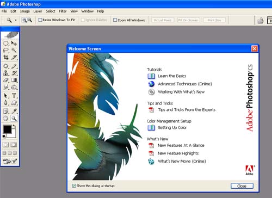272x198 pixels.
Task: Click the Zoom In button in options bar
Action: click(x=24, y=20)
